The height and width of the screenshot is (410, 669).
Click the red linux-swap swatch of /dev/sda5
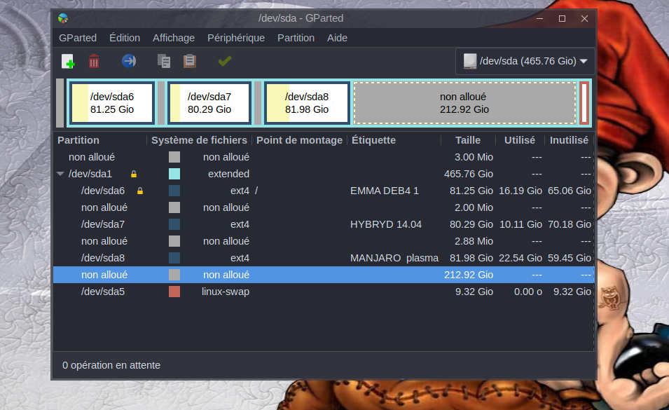click(x=174, y=292)
